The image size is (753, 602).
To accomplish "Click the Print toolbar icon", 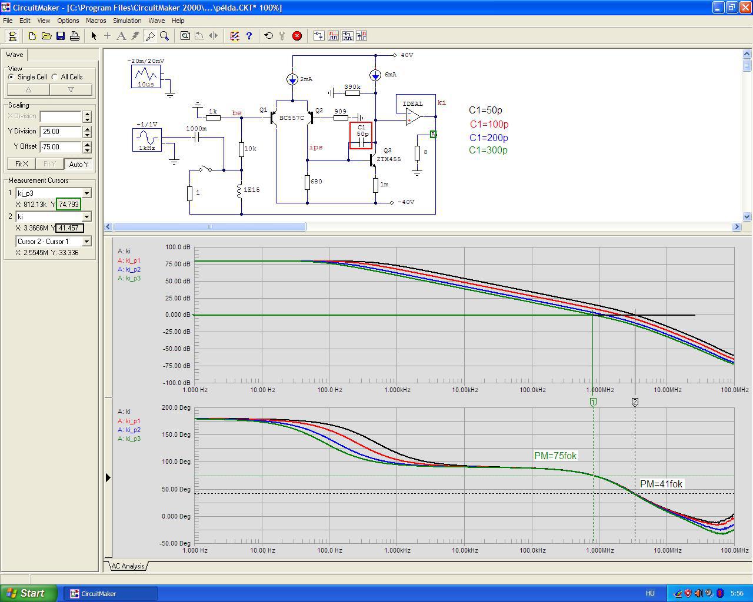I will coord(75,36).
